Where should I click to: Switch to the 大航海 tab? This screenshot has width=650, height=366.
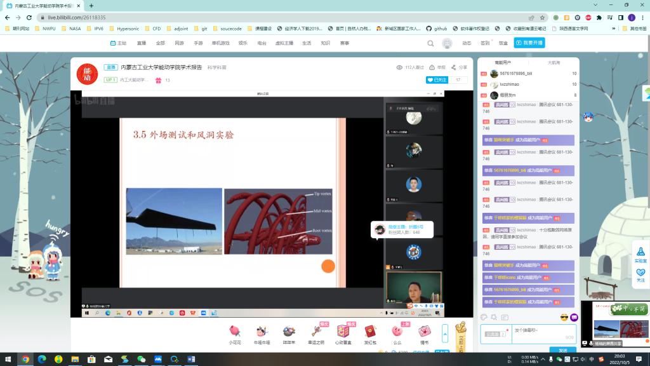[x=554, y=63]
